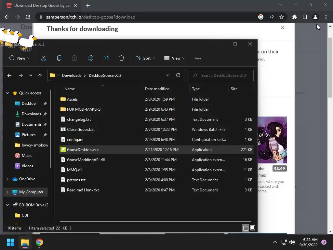The width and height of the screenshot is (333, 250).
Task: Open Chrome profile icon
Action: [x=315, y=17]
